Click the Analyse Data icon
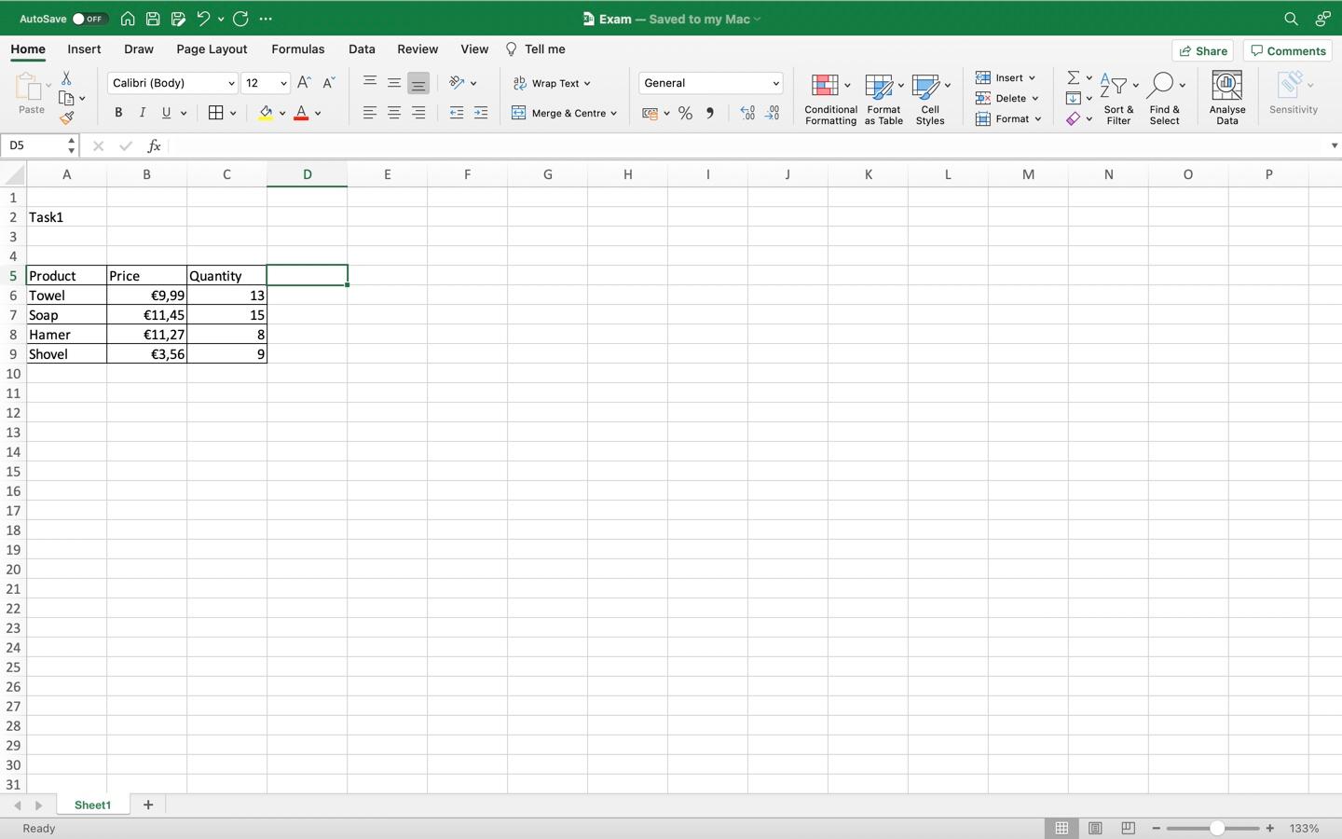 coord(1226,96)
